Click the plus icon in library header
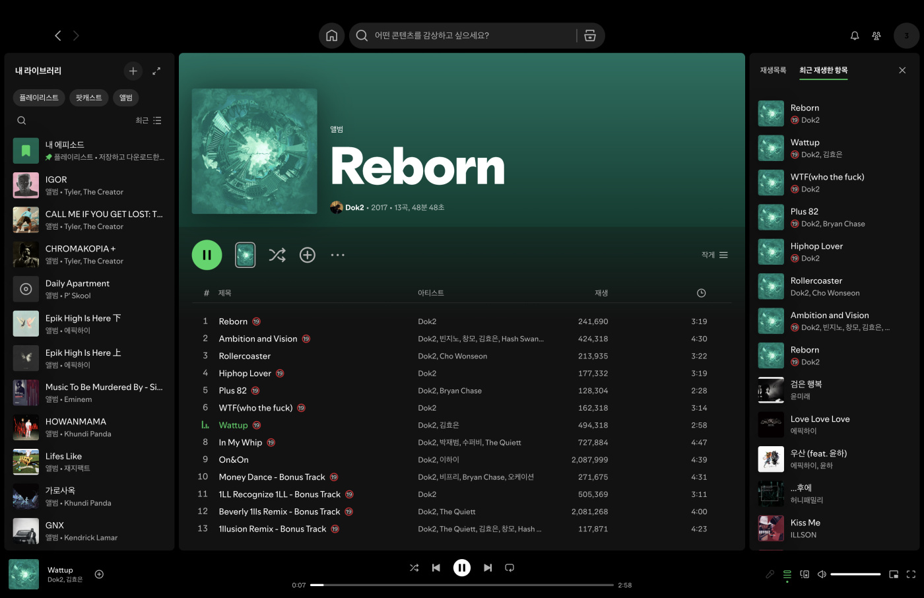 pyautogui.click(x=133, y=71)
